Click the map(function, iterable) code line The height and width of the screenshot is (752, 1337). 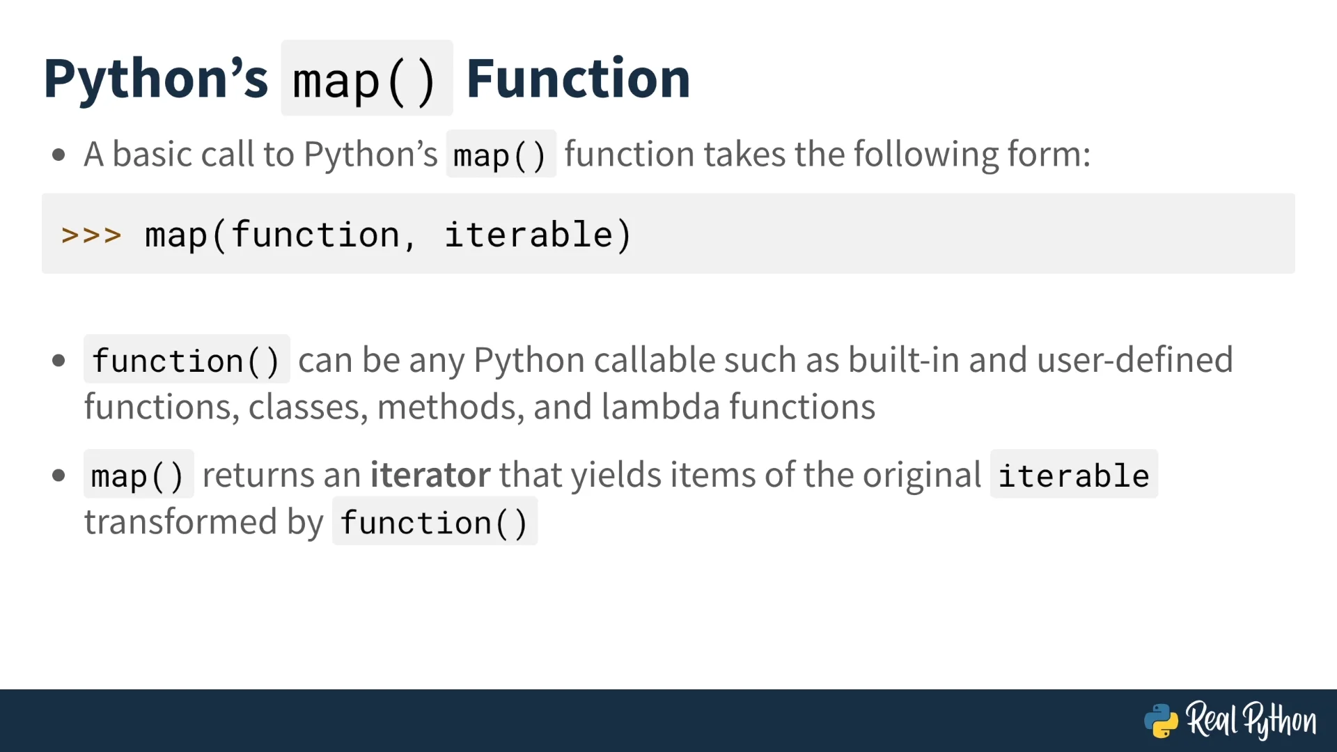click(x=388, y=235)
